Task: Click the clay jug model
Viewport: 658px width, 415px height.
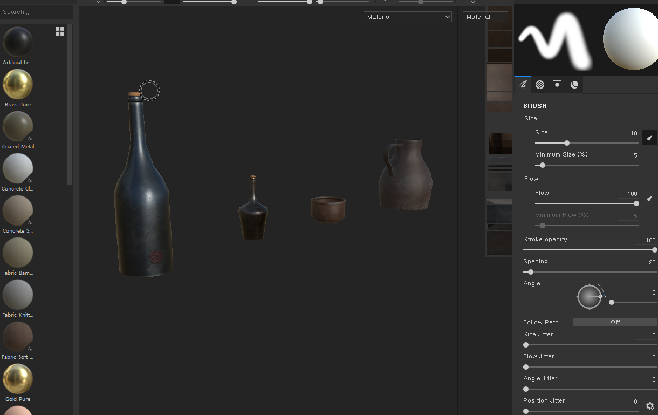Action: click(x=406, y=175)
